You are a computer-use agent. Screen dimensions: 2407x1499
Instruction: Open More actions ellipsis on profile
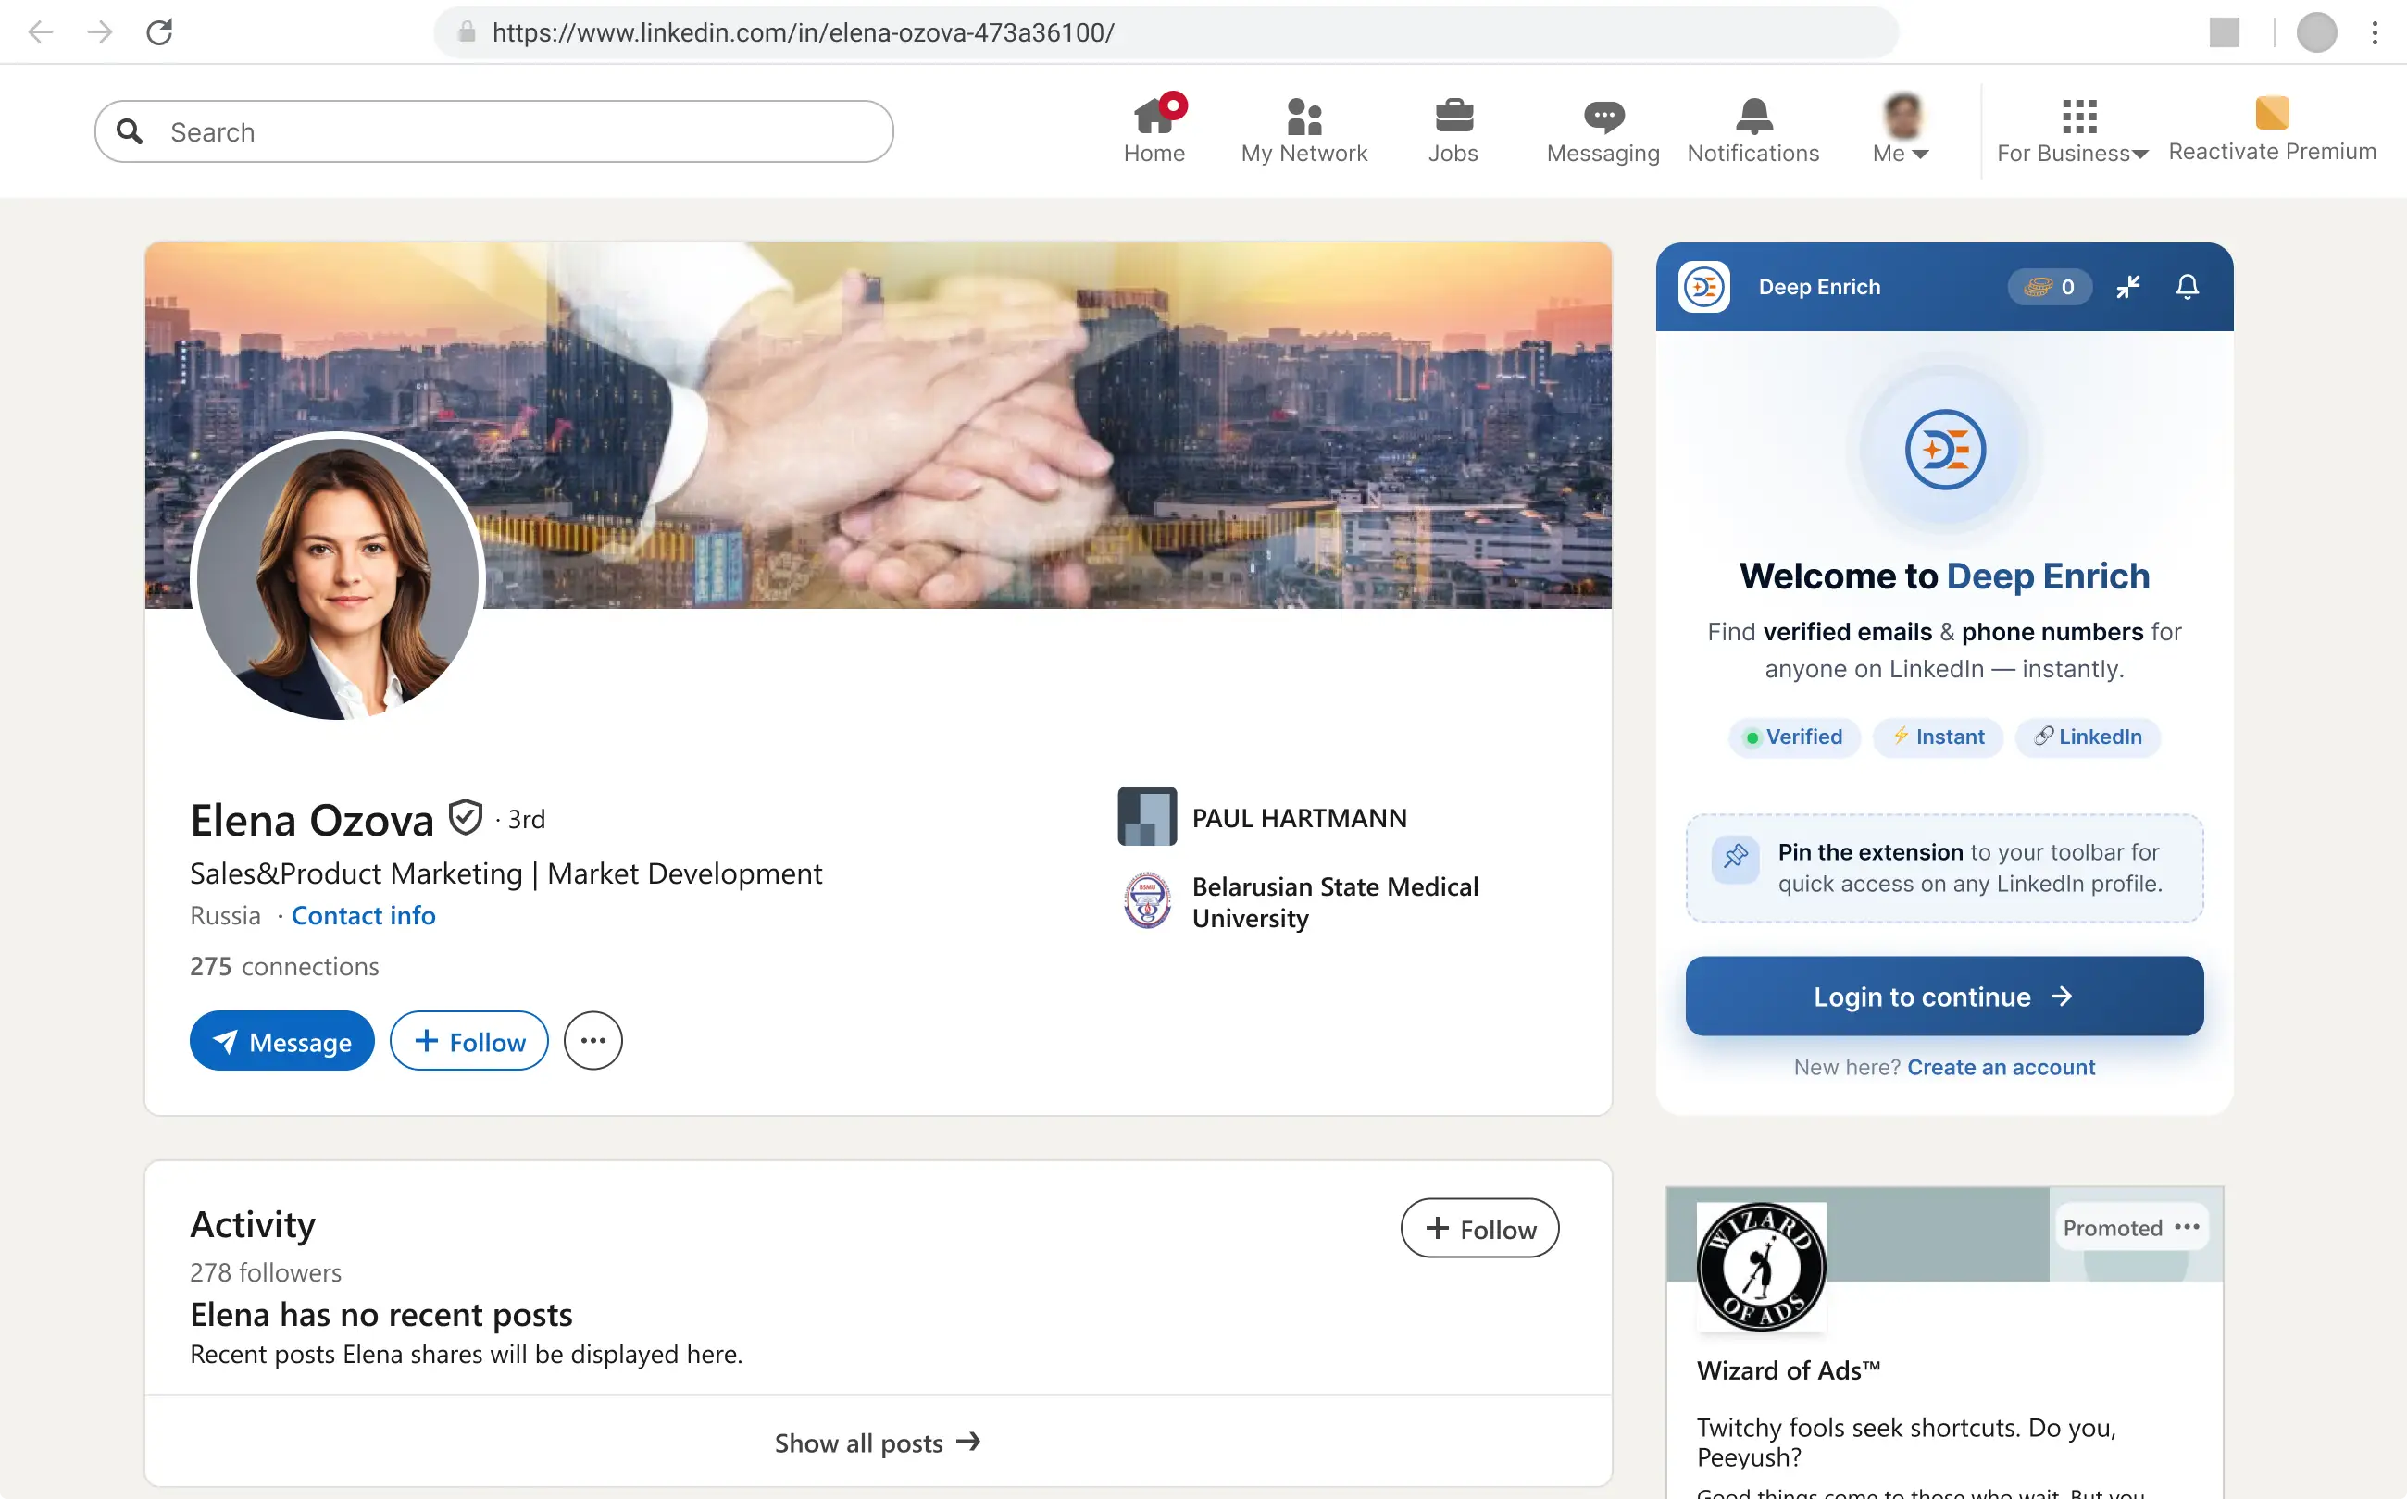[593, 1041]
